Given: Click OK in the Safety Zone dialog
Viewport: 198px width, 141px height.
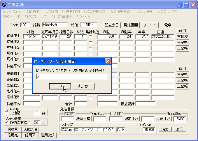Looking at the screenshot, I should pyautogui.click(x=60, y=86).
